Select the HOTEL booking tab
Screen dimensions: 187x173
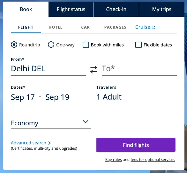(x=56, y=27)
